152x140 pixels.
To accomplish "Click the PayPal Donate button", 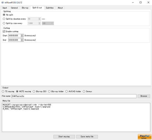I will pos(145,137).
